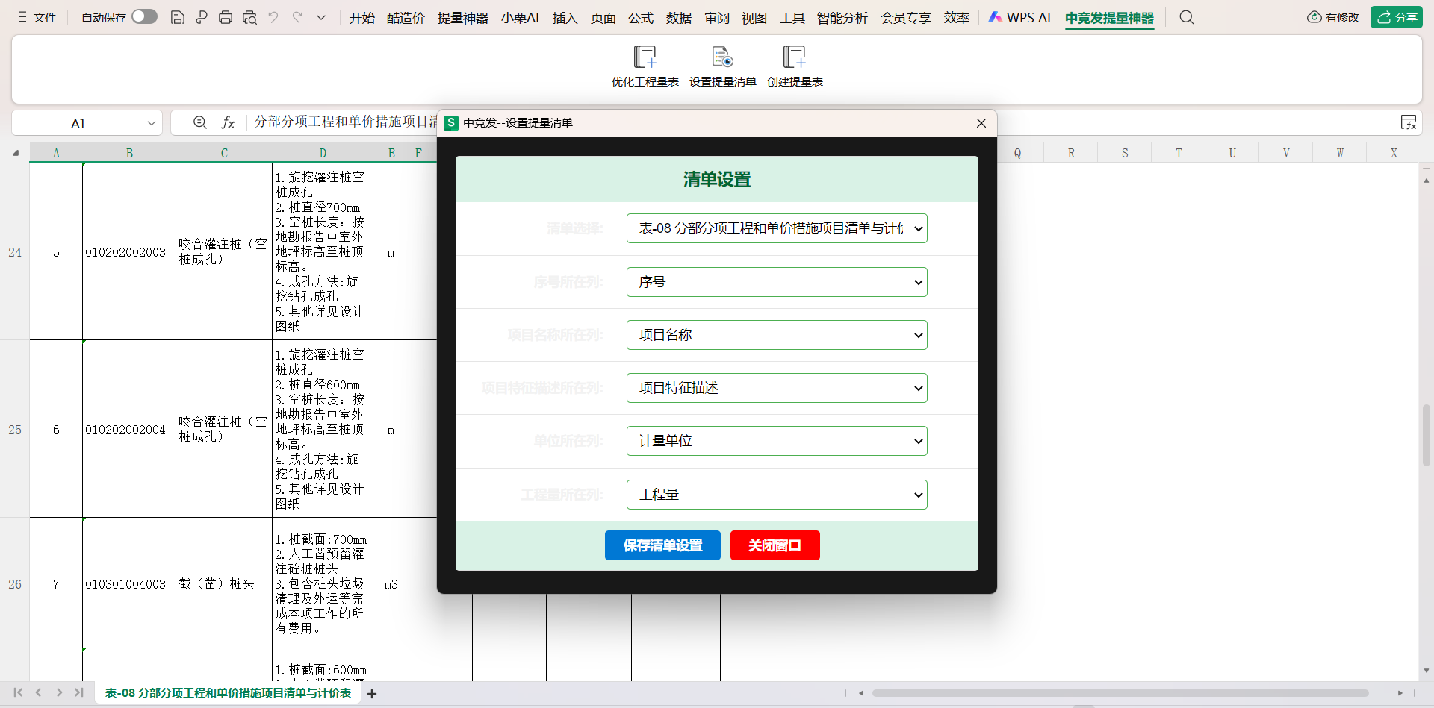
Task: Click the horizontal scrollbar at bottom
Action: pyautogui.click(x=1120, y=693)
